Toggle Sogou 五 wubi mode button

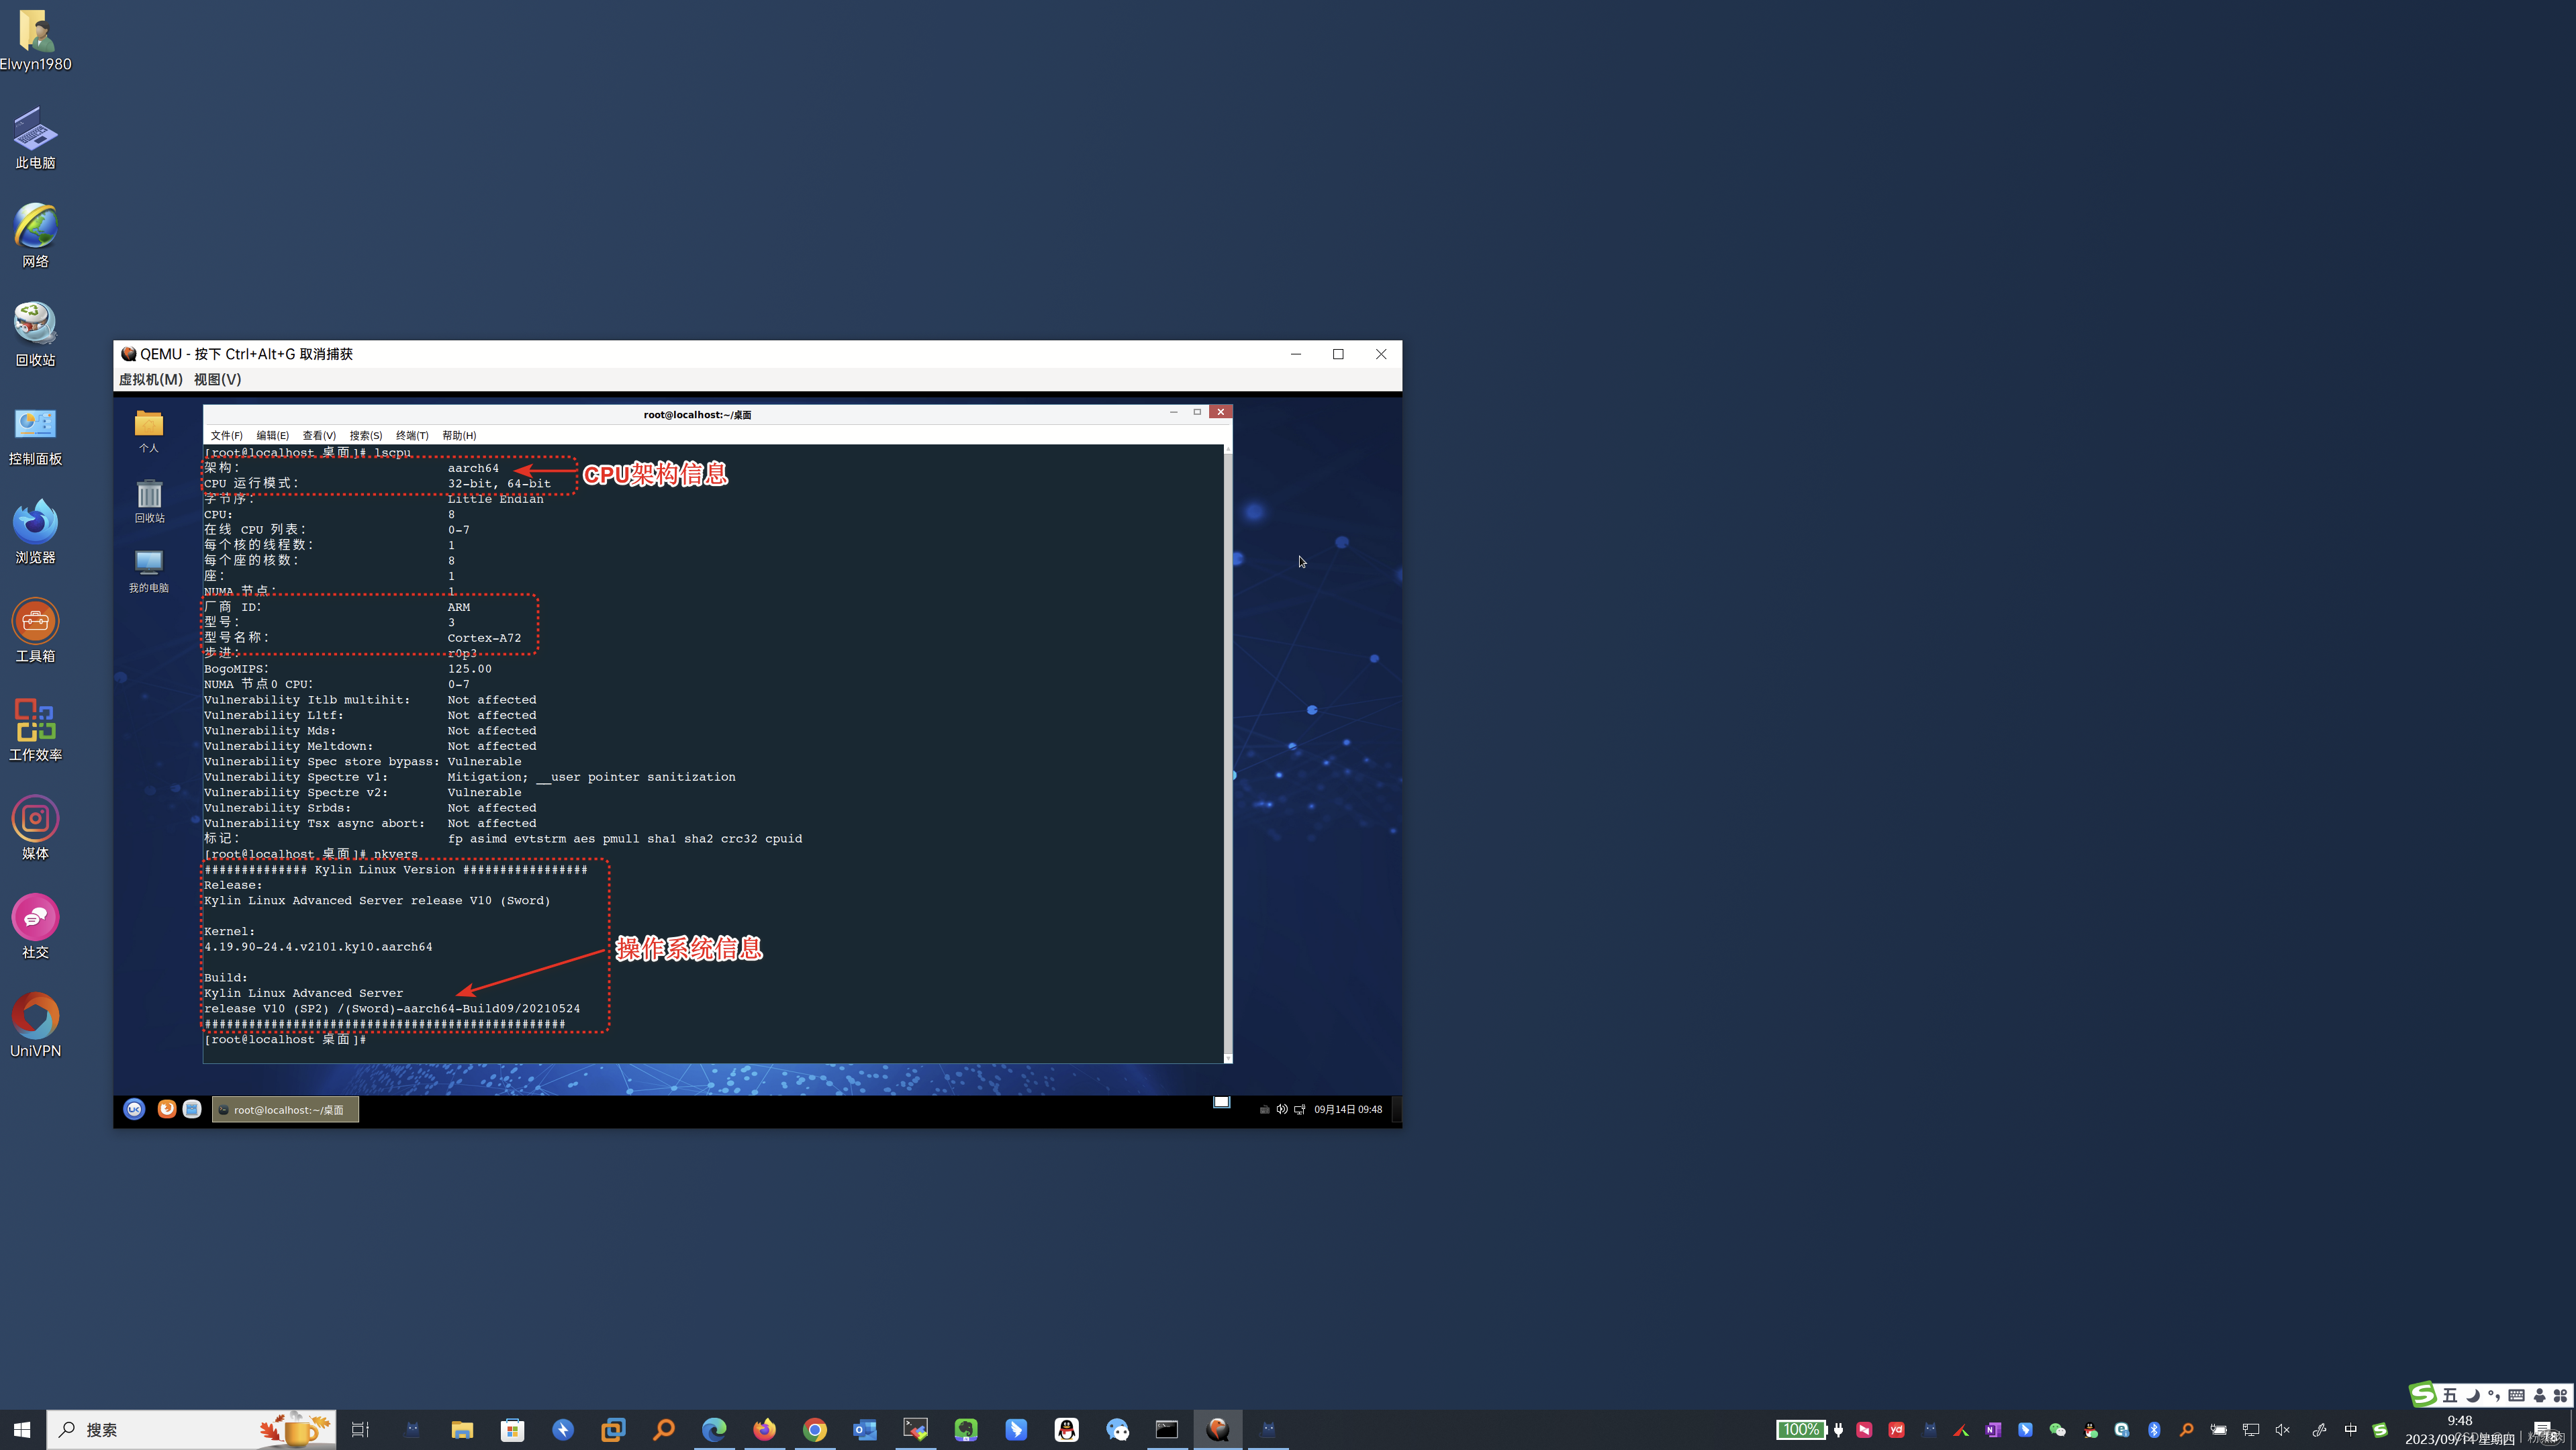click(2450, 1395)
